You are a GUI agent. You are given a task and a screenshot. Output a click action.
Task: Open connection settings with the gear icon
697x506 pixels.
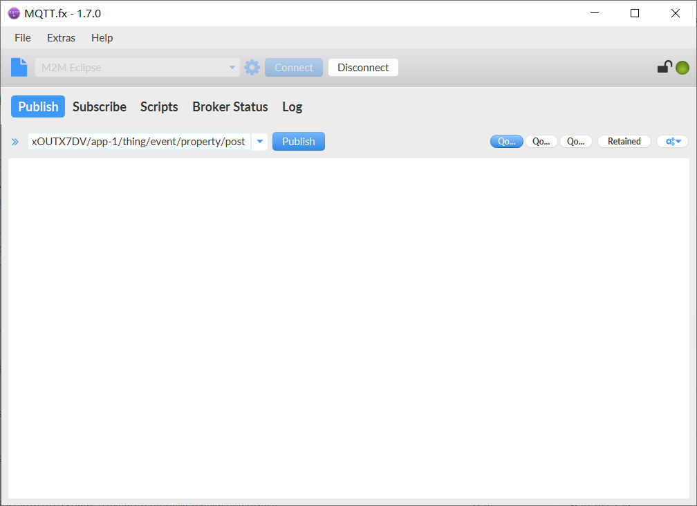click(252, 68)
